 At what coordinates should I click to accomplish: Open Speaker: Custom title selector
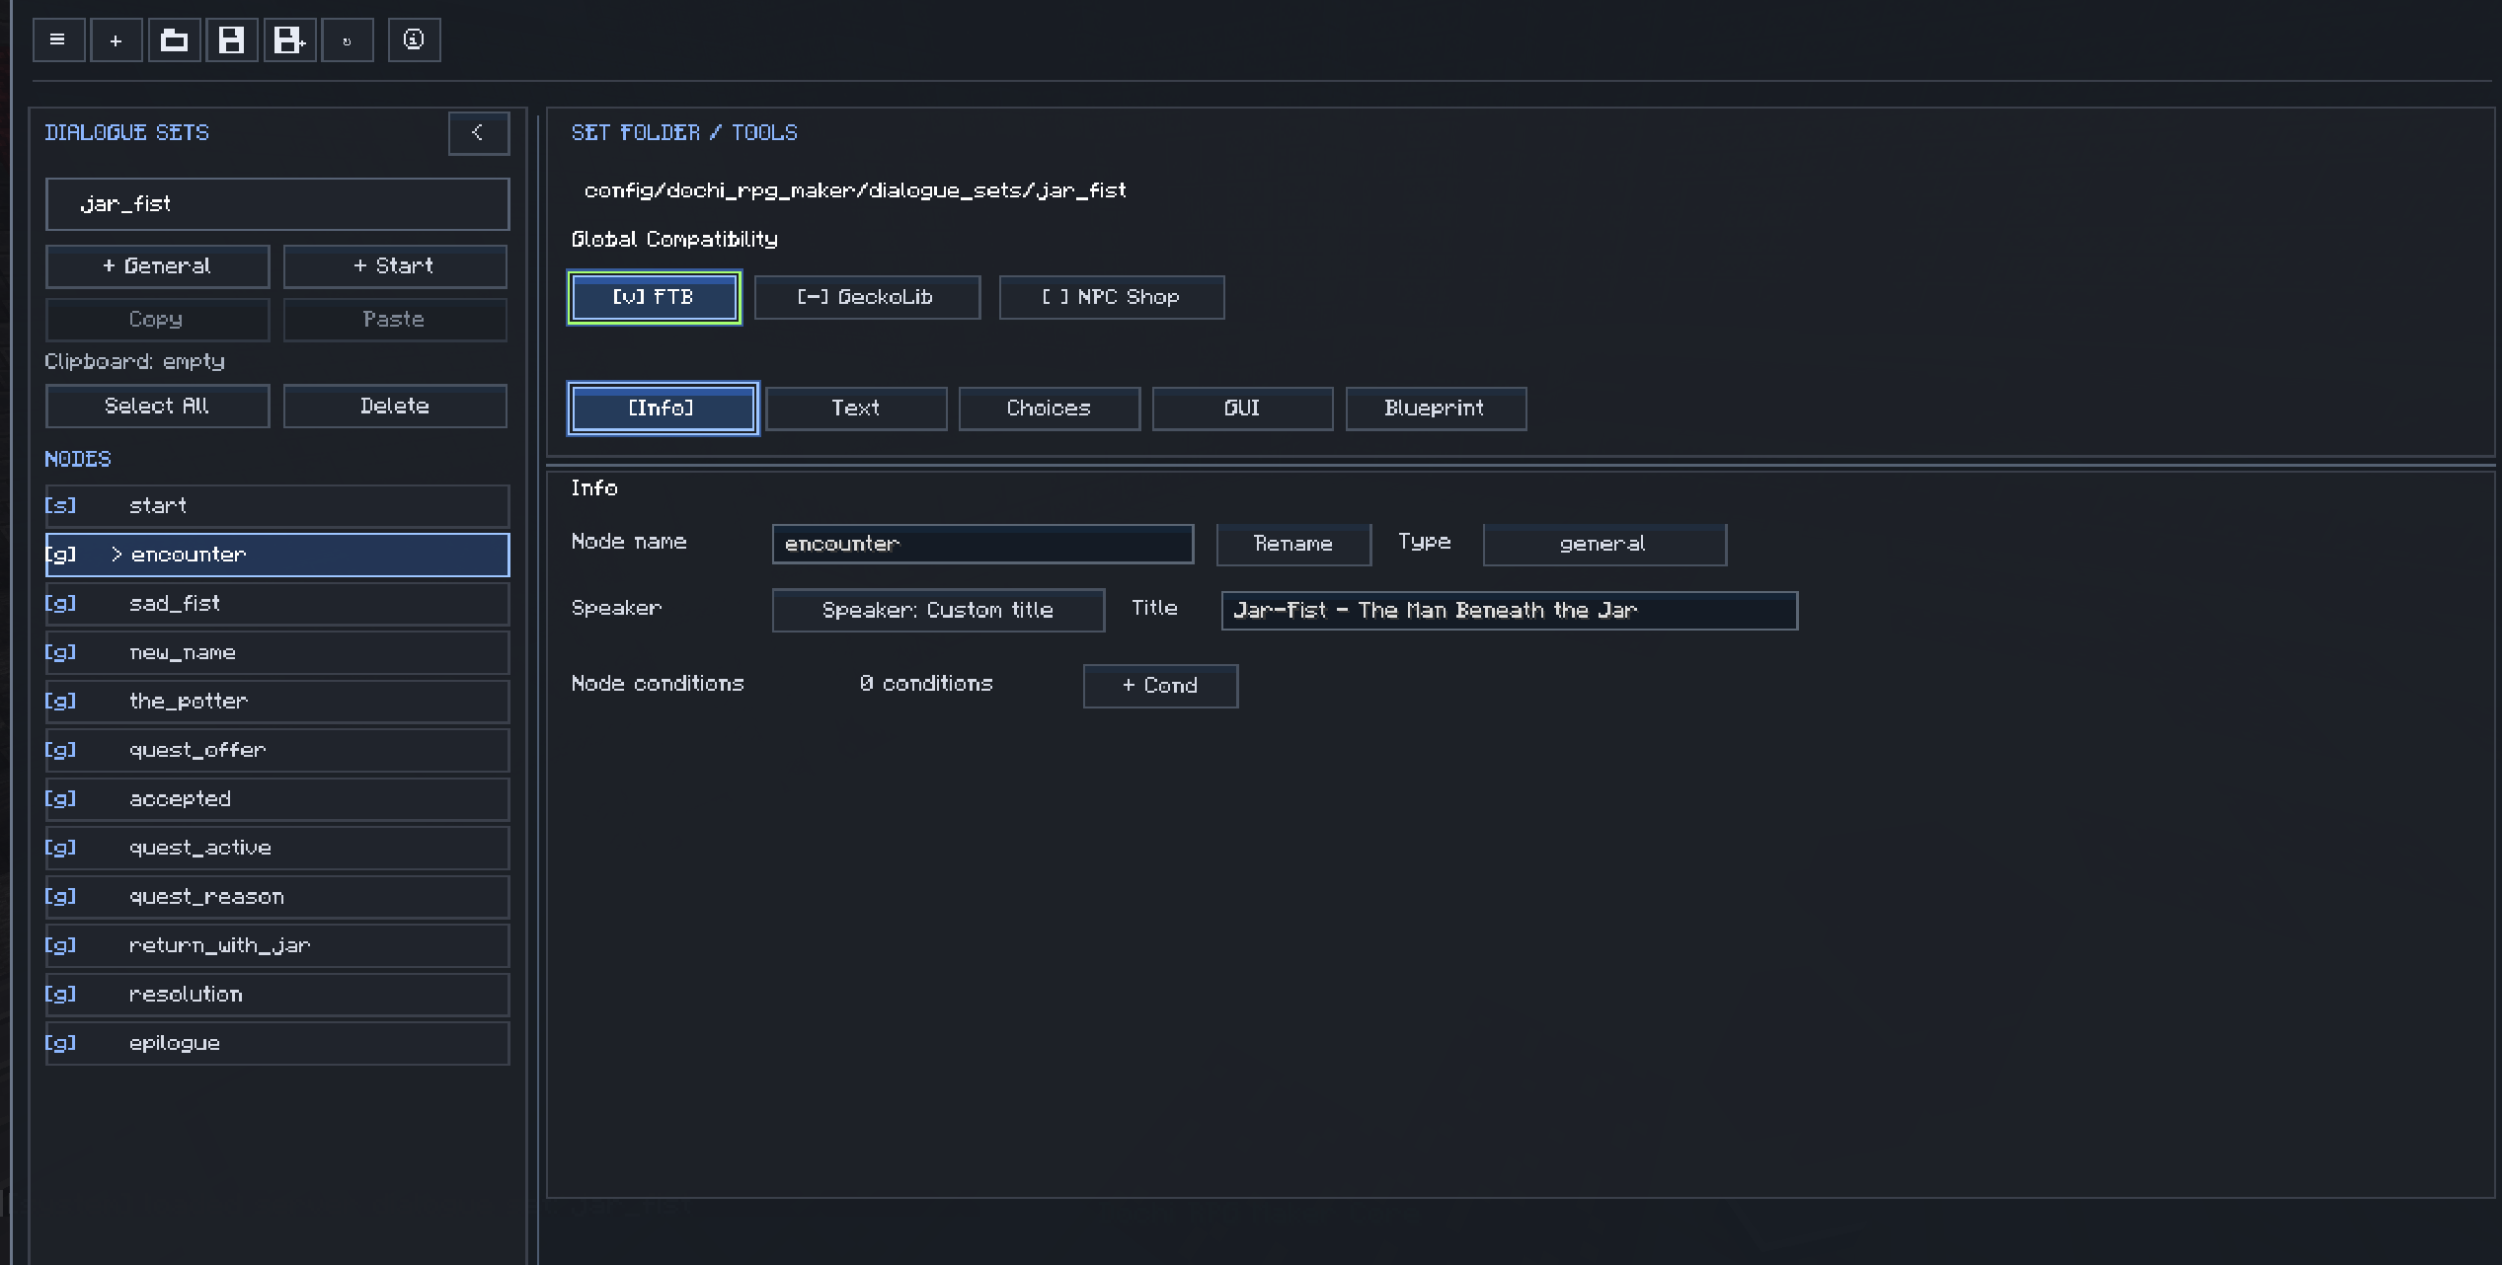click(938, 610)
